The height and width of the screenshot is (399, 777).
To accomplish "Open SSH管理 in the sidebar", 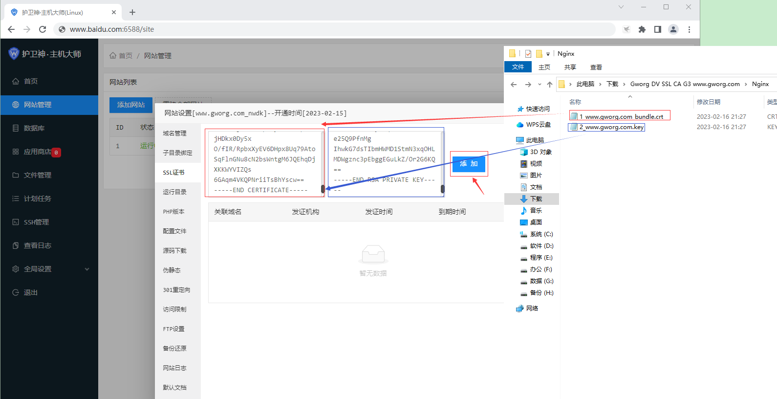I will pyautogui.click(x=49, y=222).
